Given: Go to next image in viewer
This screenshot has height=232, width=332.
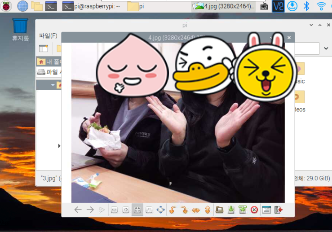Looking at the screenshot, I should (x=90, y=210).
